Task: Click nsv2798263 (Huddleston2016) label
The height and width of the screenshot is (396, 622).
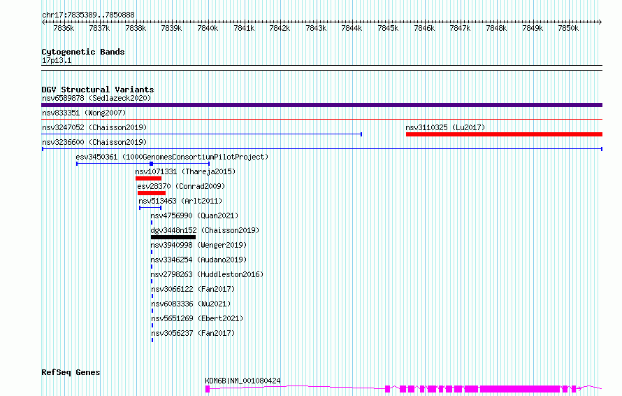Action: (x=207, y=274)
